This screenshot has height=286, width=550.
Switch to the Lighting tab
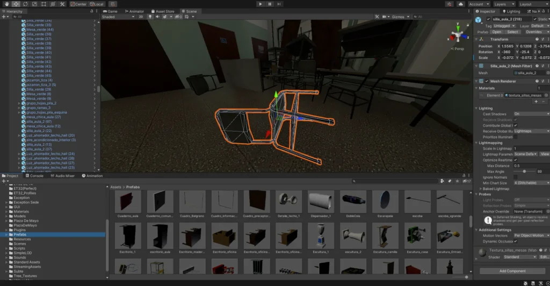[511, 11]
